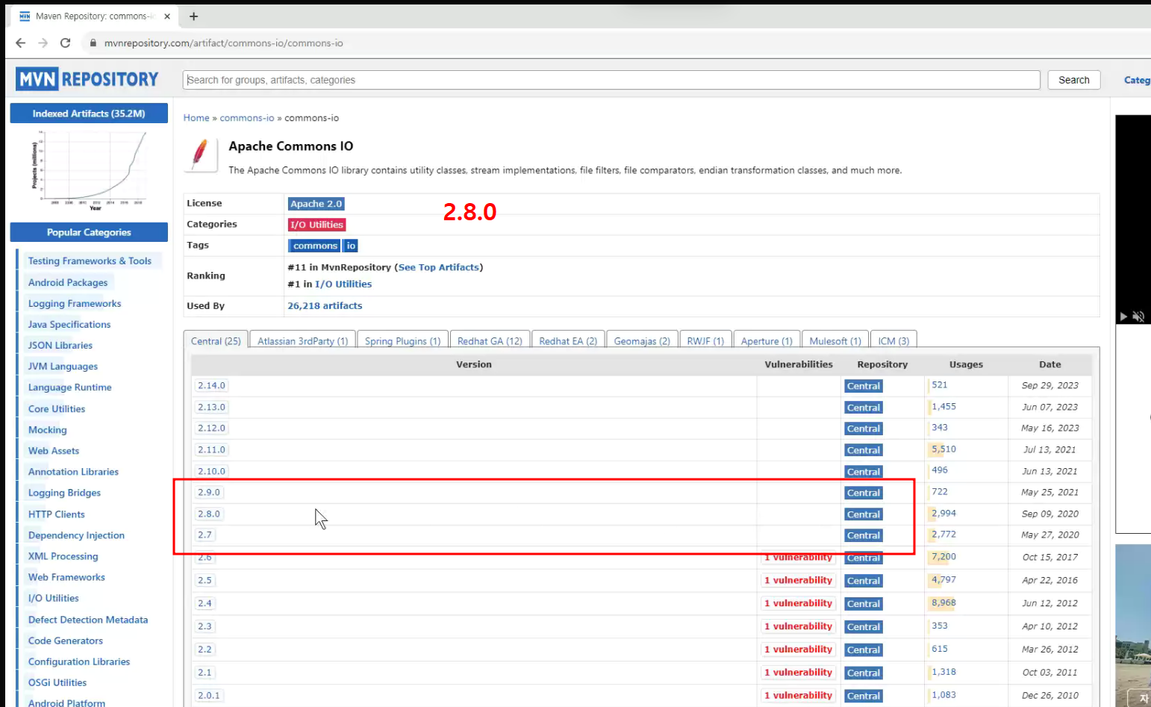1151x707 pixels.
Task: Switch to the Atlassian 3rdParty (1) tab
Action: coord(302,340)
